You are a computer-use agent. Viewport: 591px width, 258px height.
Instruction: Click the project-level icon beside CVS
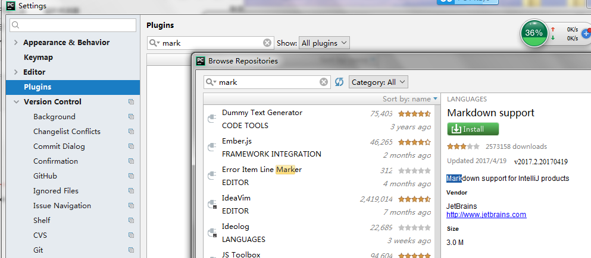pos(131,235)
